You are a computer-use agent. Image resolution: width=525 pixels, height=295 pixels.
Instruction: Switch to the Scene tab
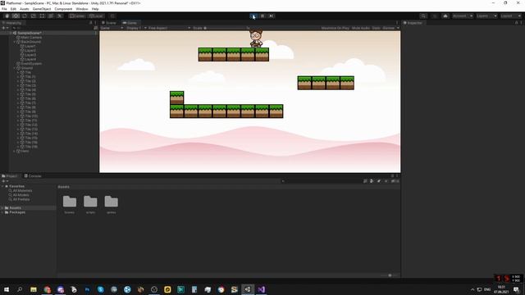click(x=109, y=23)
